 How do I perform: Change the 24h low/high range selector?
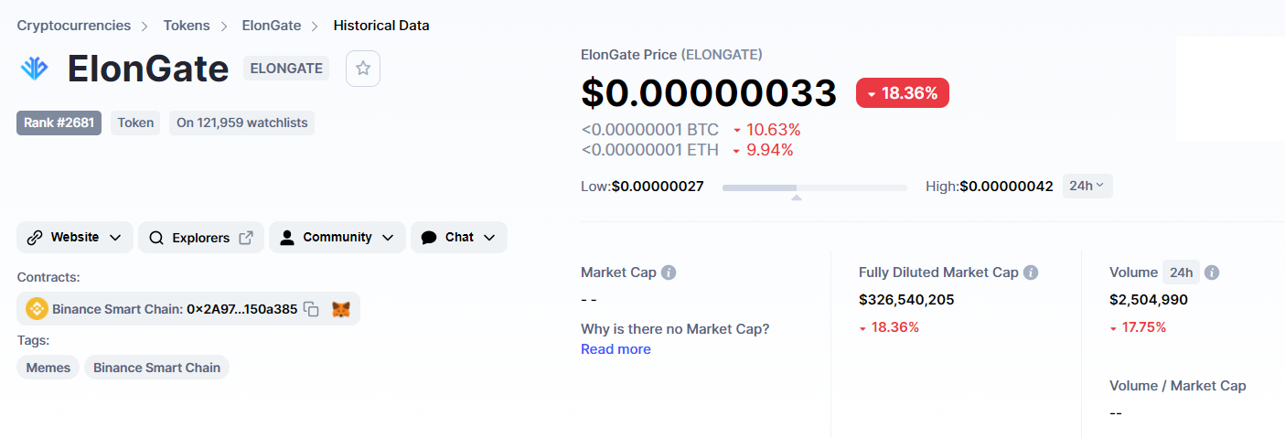(1087, 186)
